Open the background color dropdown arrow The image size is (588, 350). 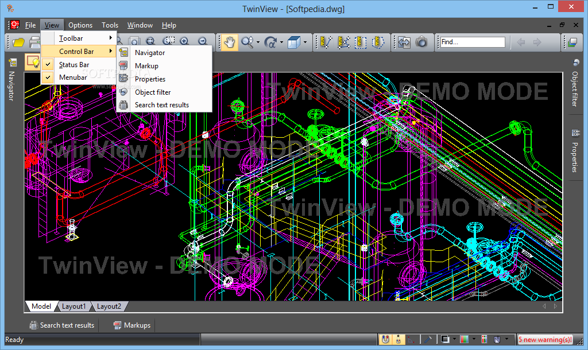pyautogui.click(x=454, y=340)
